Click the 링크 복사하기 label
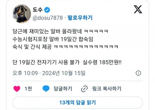The height and width of the screenshot is (110, 155). coord(107,89)
